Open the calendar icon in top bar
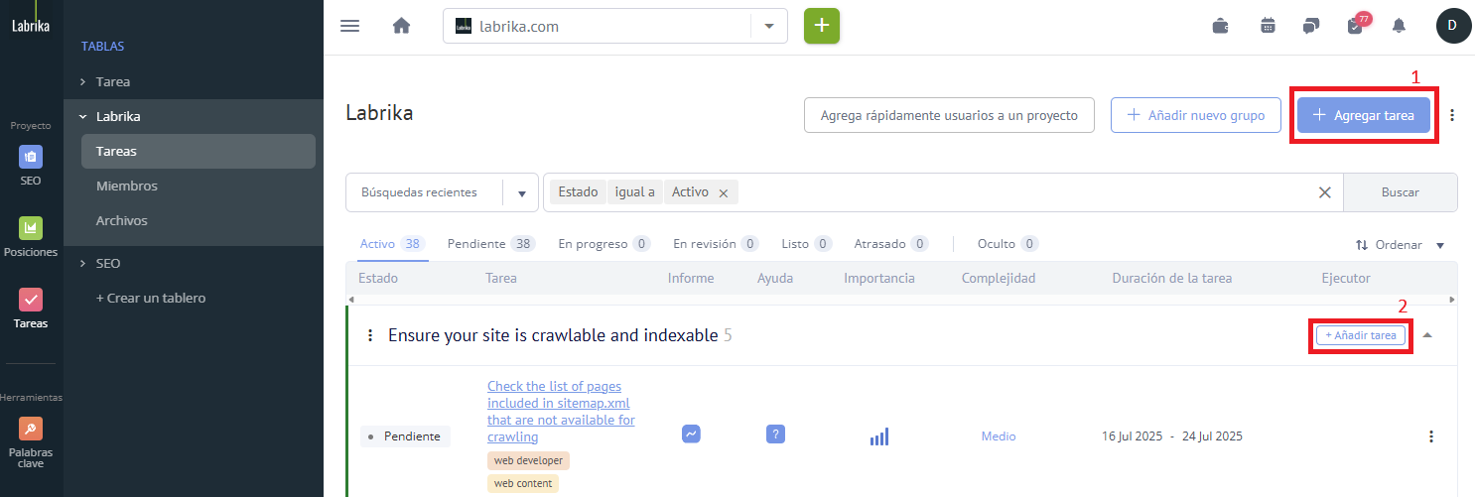The image size is (1475, 497). (x=1268, y=26)
